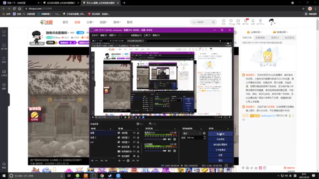Viewport: 319px width, 179px height.
Task: Move selected source up with the chevron
Action: (x=133, y=161)
